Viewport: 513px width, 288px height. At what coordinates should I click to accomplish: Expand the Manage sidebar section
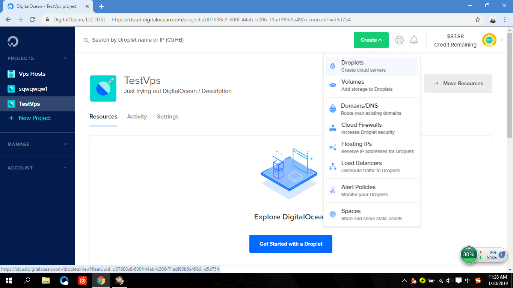(65, 144)
